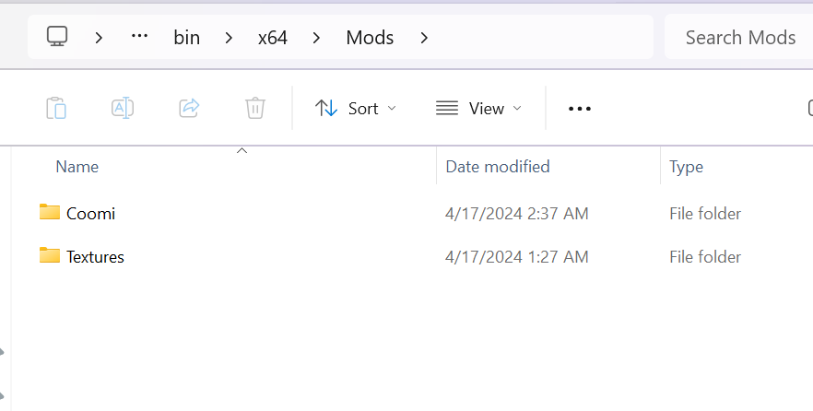Expand the chevron after x64 breadcrumb

(x=316, y=37)
